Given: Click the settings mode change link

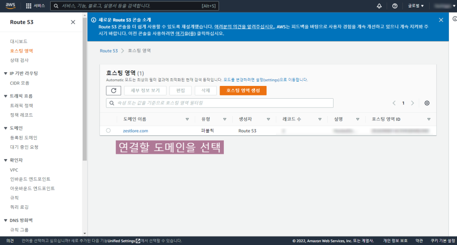Looking at the screenshot, I should (x=265, y=80).
